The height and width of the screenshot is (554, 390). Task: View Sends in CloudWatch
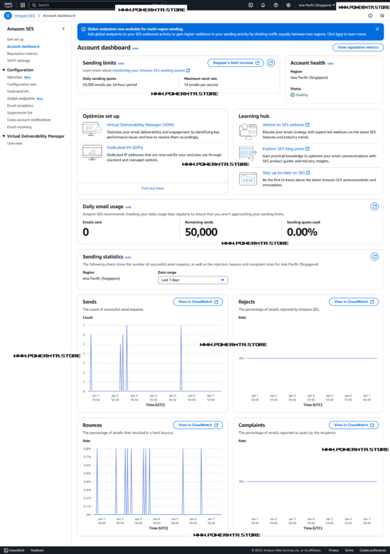click(198, 302)
